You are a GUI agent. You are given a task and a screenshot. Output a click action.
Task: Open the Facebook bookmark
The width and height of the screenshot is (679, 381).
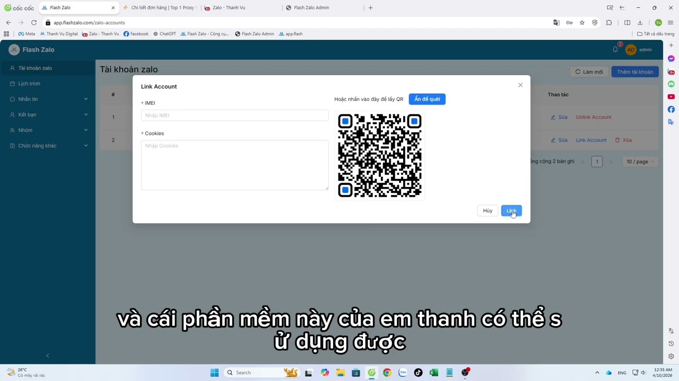tap(136, 34)
